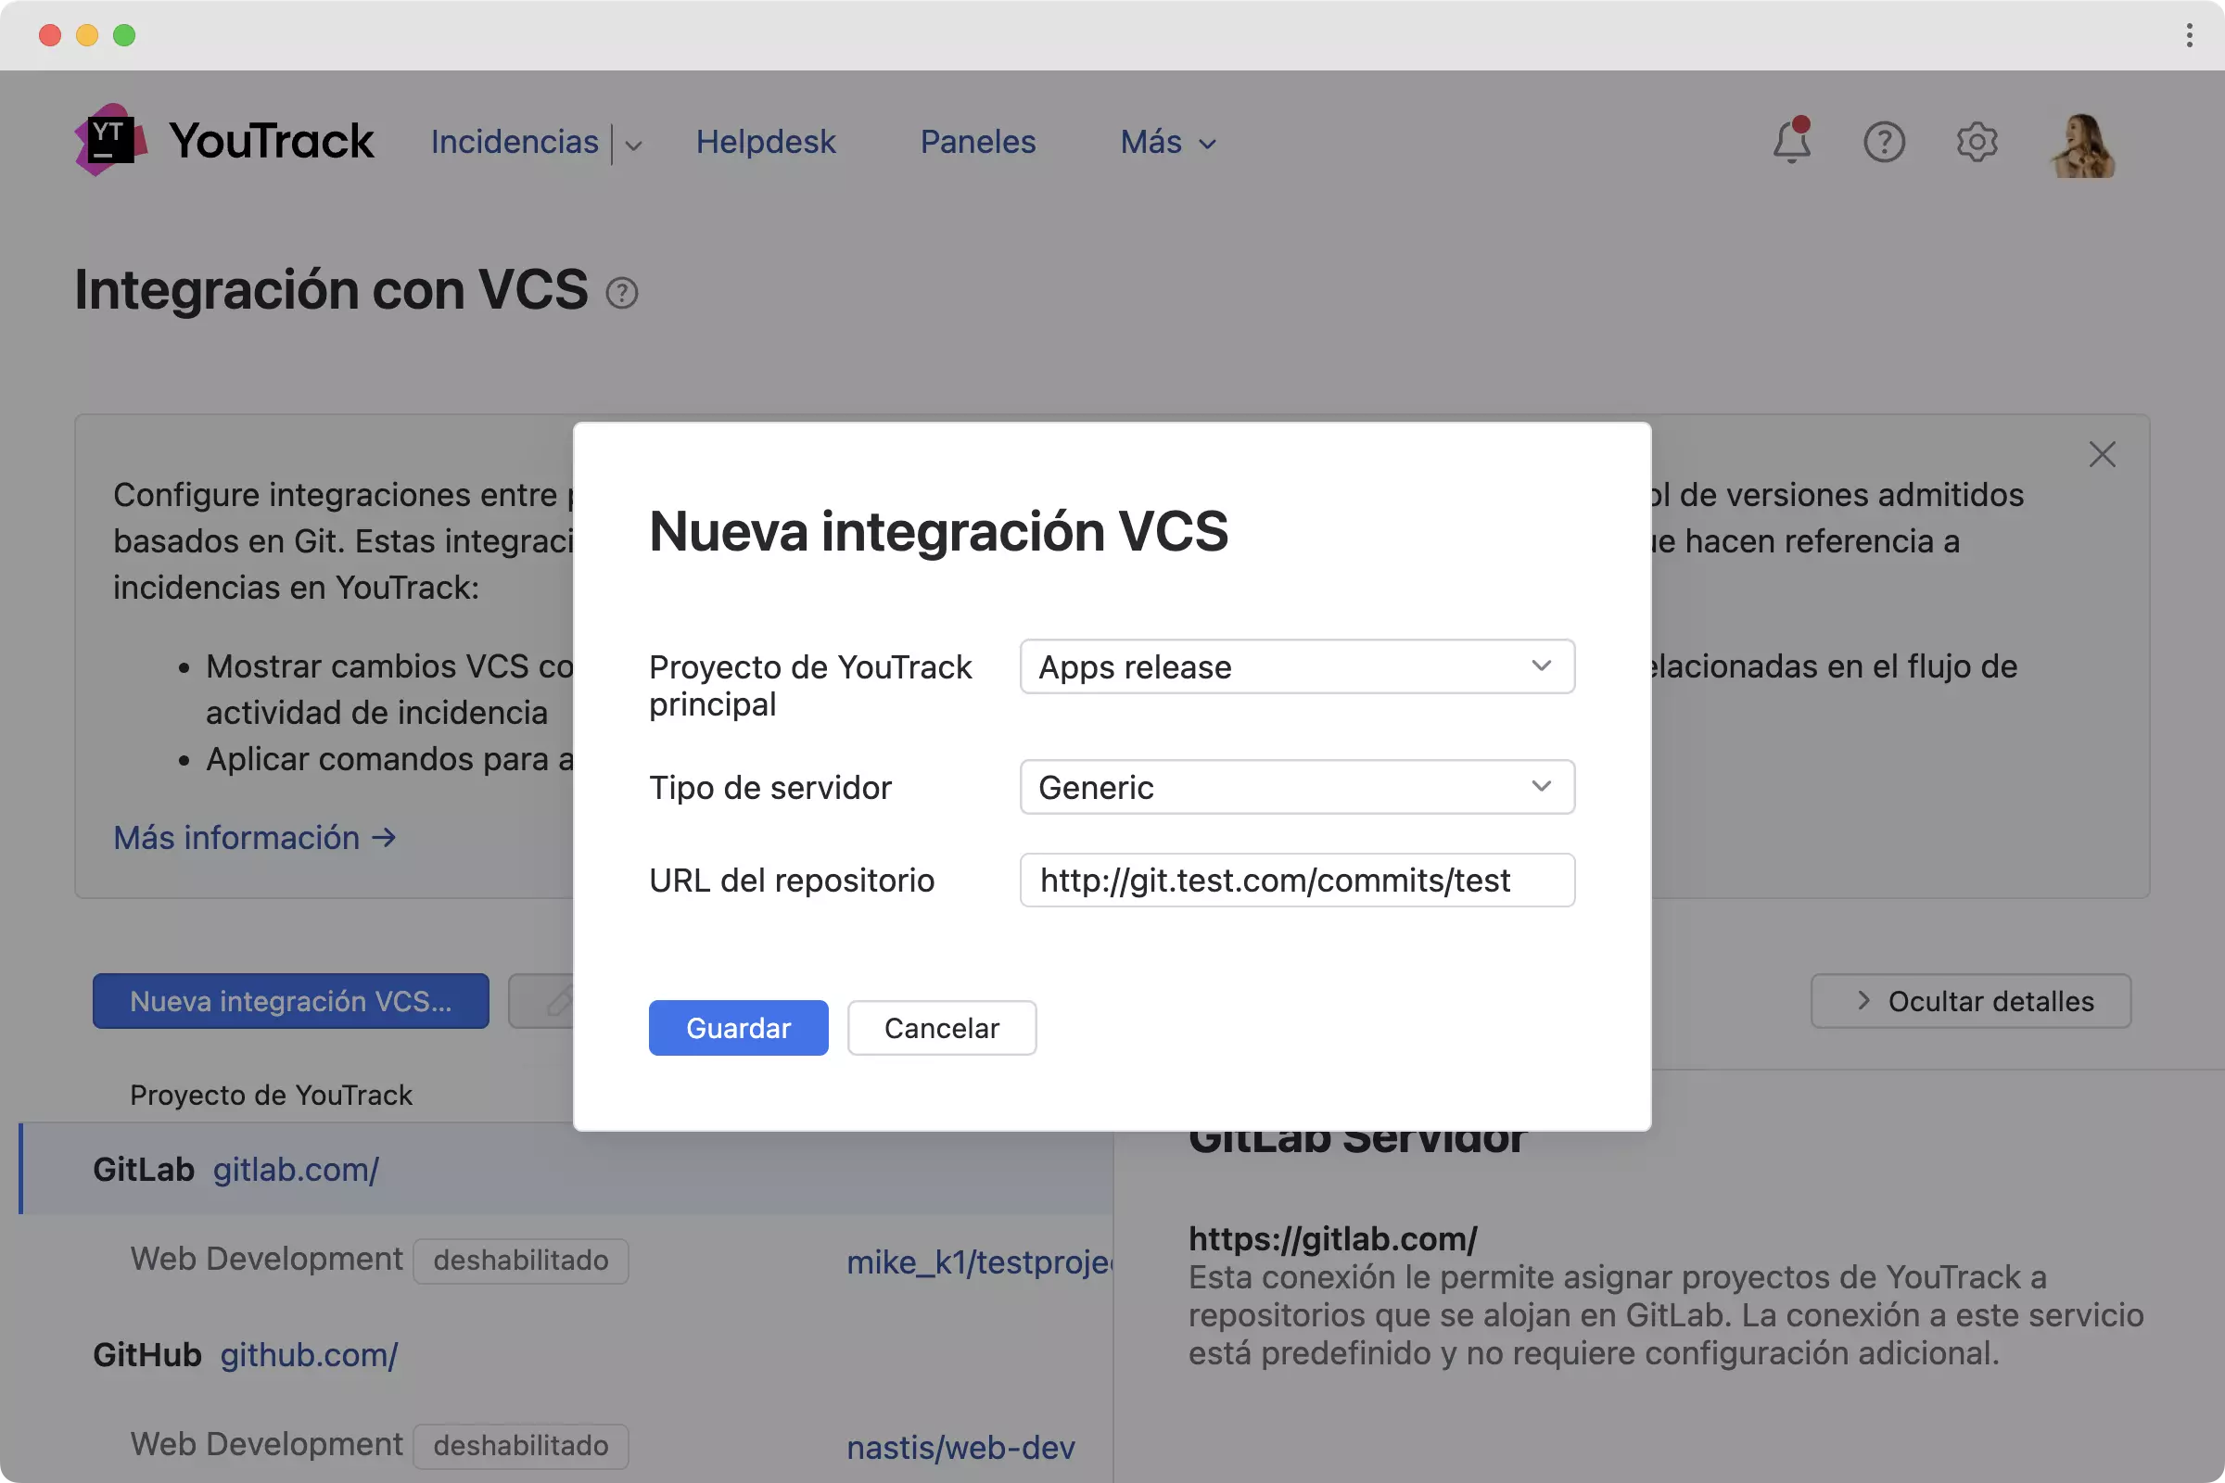
Task: Close the information banner
Action: (2102, 455)
